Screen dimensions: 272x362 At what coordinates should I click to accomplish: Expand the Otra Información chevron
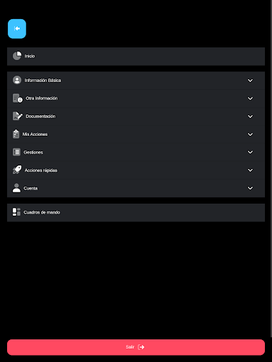(250, 98)
